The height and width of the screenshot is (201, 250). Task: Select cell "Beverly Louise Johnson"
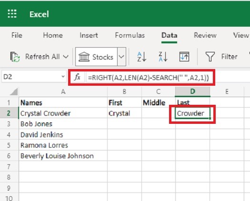point(63,156)
